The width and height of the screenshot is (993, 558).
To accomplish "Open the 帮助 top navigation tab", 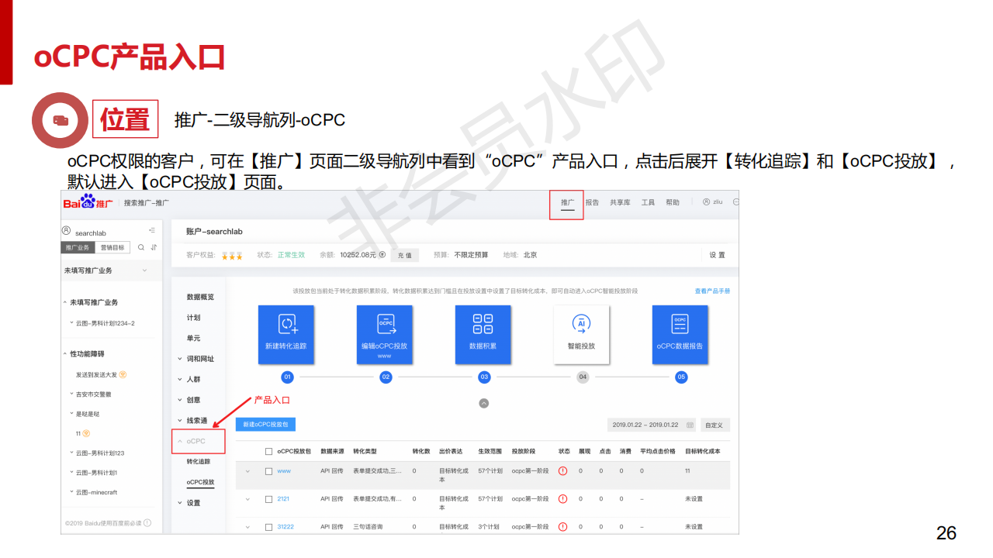I will pos(672,202).
